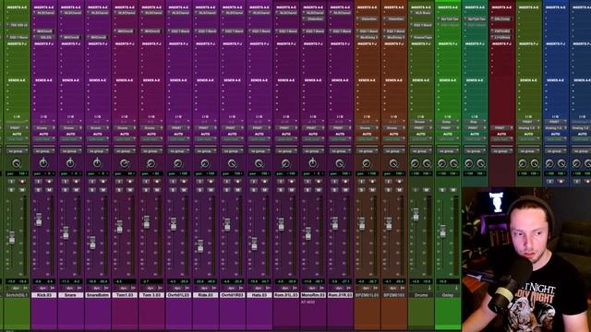Click the Rom.01L03 pan knob

click(285, 163)
